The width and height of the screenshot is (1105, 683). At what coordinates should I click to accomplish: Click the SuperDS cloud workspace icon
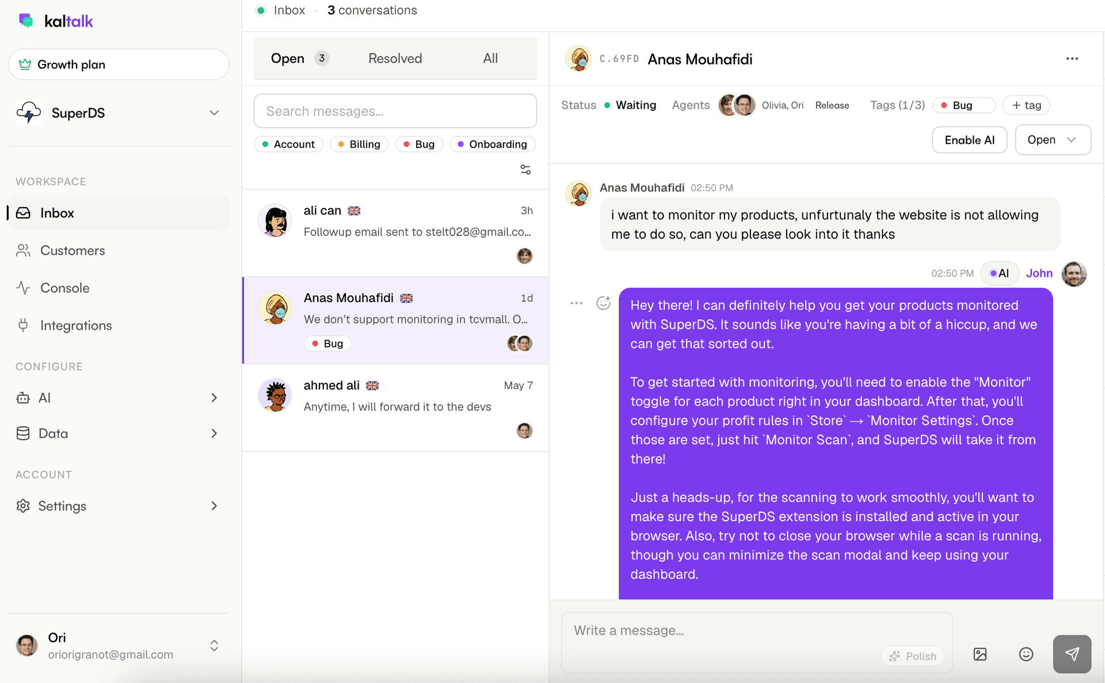pyautogui.click(x=29, y=113)
